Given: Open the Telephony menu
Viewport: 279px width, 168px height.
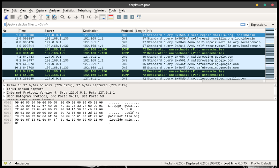Looking at the screenshot, I should point(84,11).
